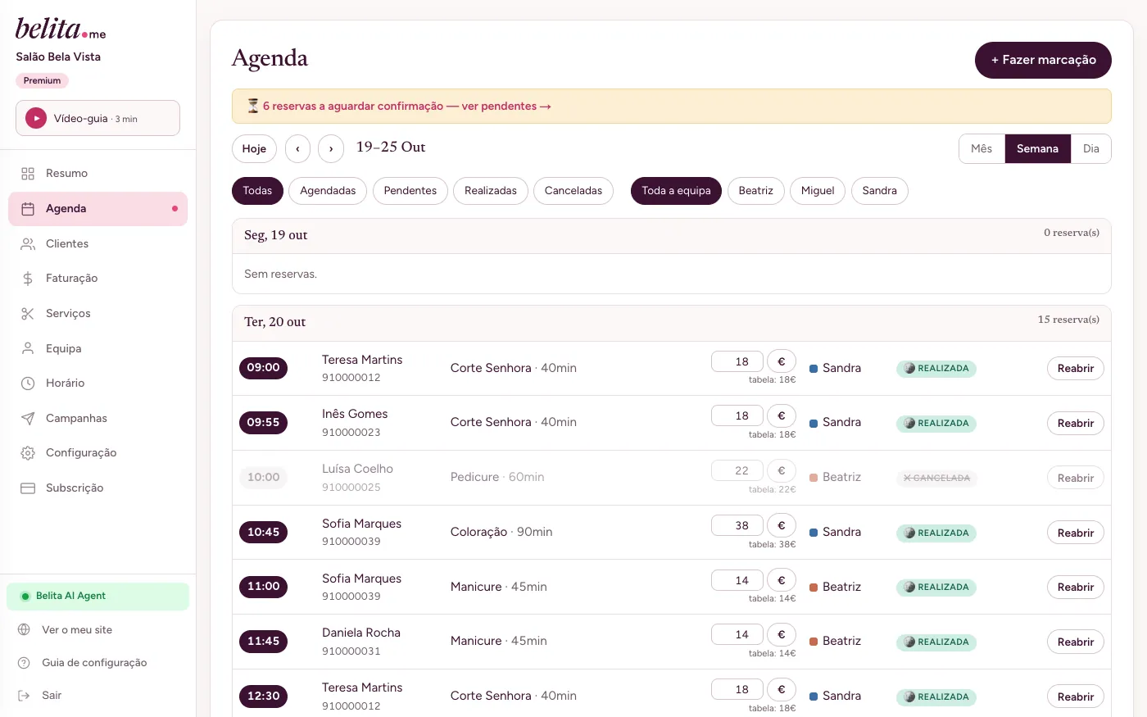Click Fazer marcação button
1147x717 pixels.
1043,60
